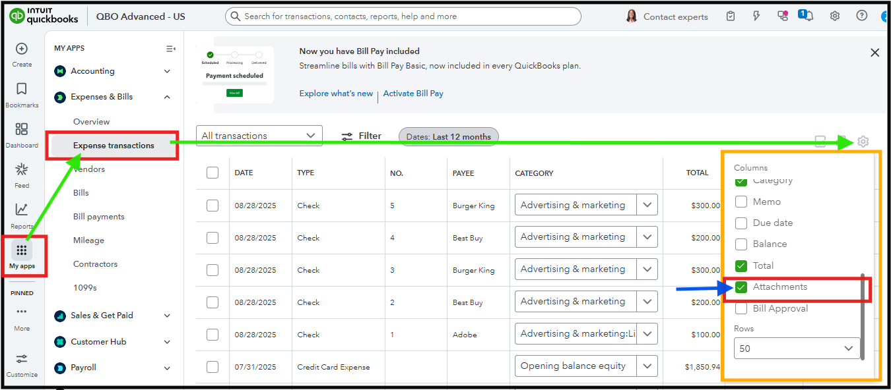
Task: Uncheck the Attachments column checkbox
Action: coord(741,287)
